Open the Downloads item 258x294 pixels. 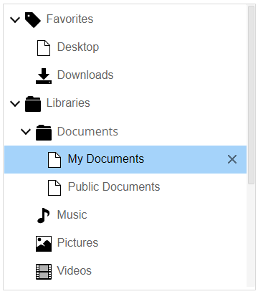(x=85, y=75)
